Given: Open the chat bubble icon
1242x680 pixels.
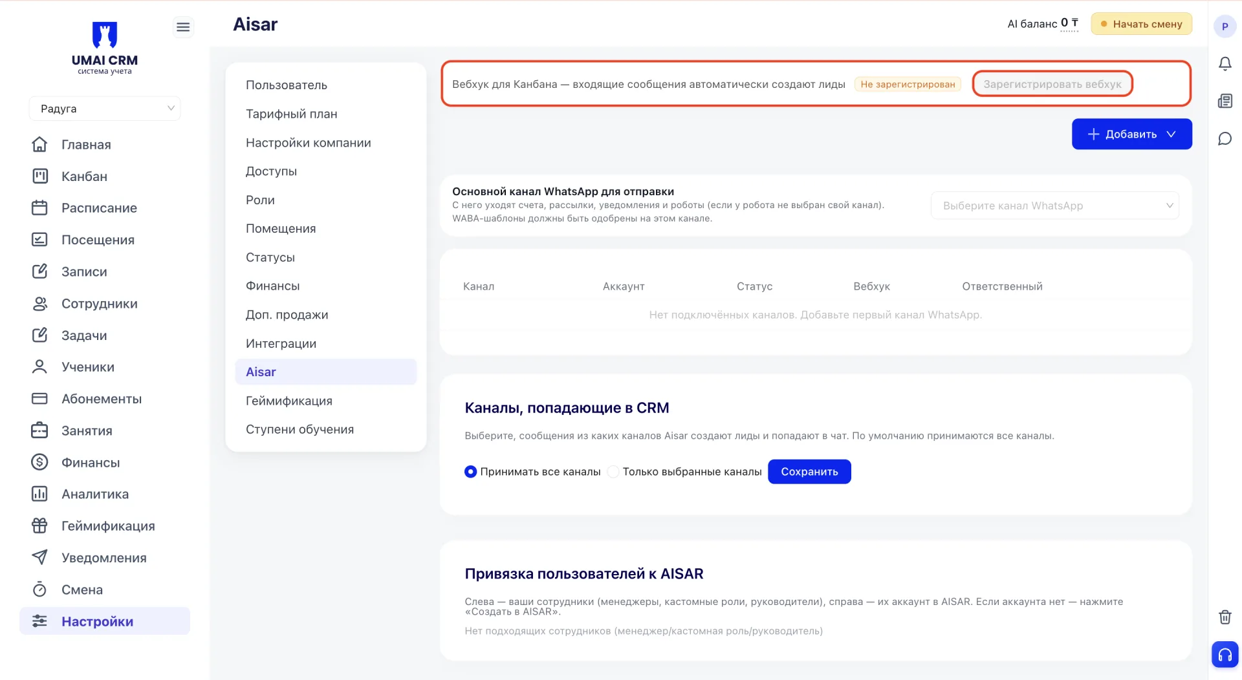Looking at the screenshot, I should click(1225, 138).
